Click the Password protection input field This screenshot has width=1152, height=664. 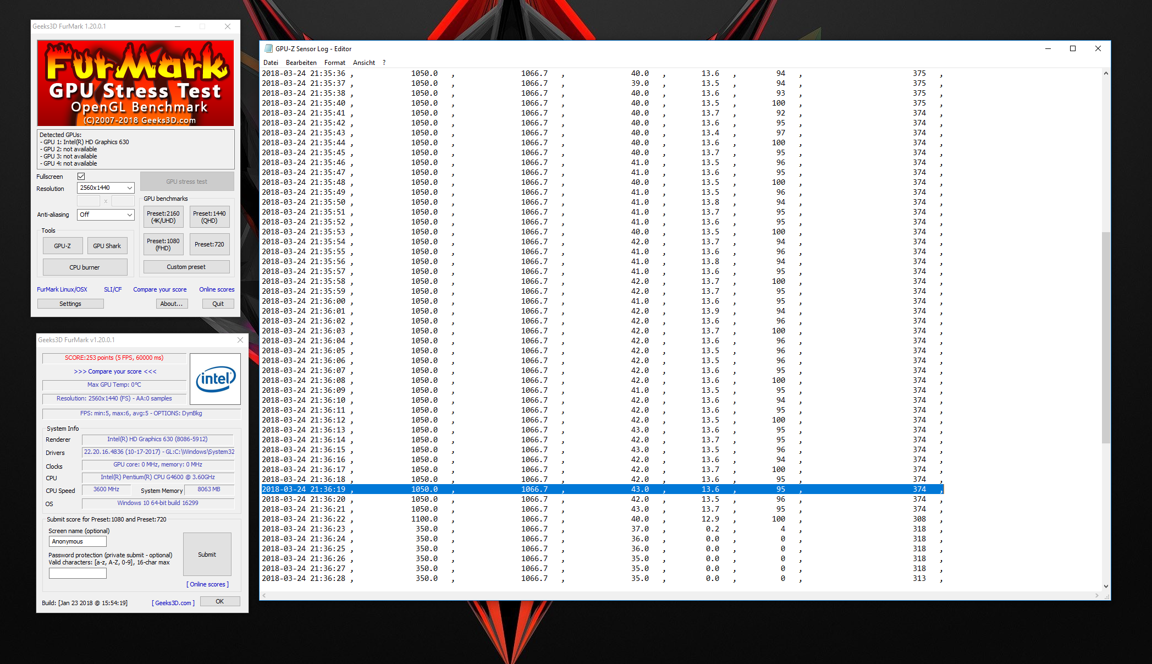78,573
